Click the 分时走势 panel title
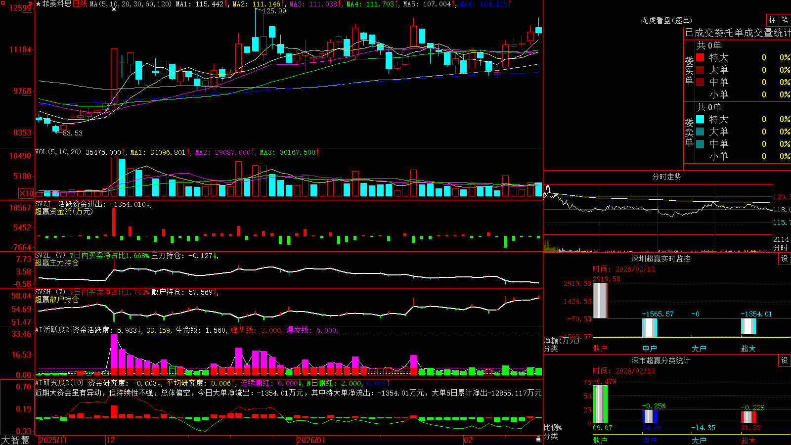The height and width of the screenshot is (445, 791). (x=666, y=177)
